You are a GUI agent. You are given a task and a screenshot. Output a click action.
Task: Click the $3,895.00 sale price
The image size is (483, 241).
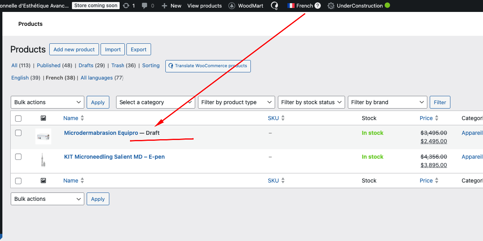(434, 165)
